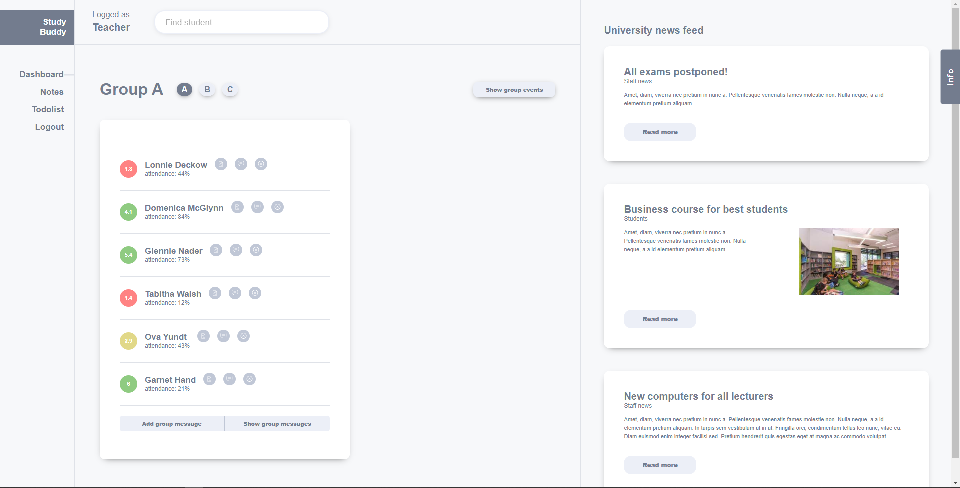Click the Business course for best students headline
The width and height of the screenshot is (960, 488).
pos(706,209)
